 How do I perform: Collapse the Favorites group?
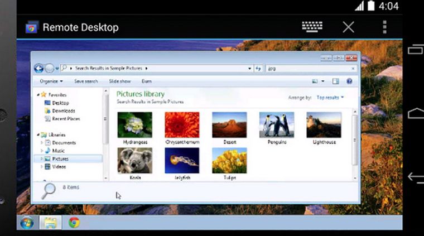tap(38, 95)
